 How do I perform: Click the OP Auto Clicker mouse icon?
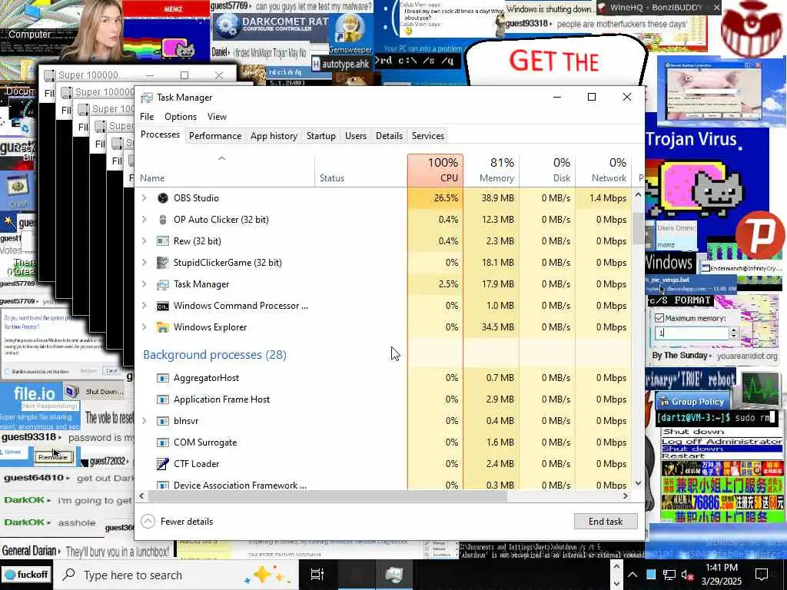[x=163, y=220]
